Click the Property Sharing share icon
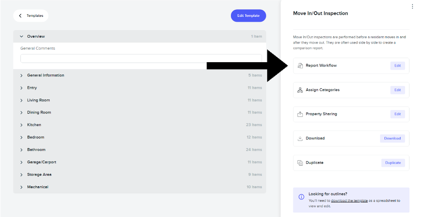Viewport: 421px width, 217px height. tap(300, 114)
